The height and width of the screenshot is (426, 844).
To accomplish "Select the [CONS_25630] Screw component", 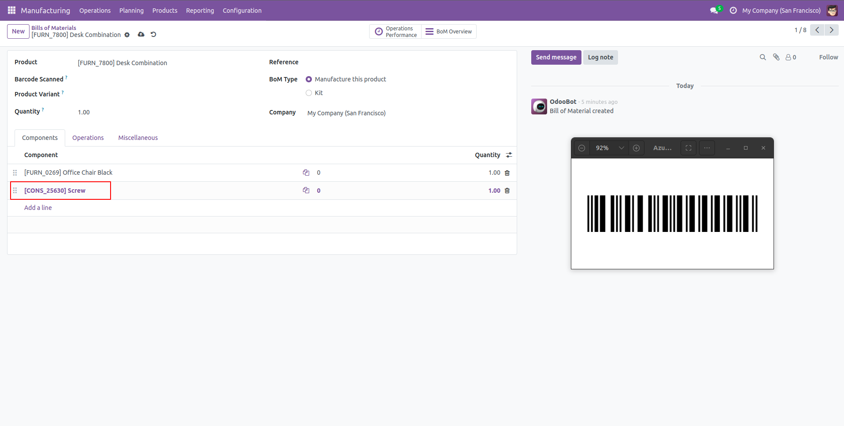I will 55,191.
